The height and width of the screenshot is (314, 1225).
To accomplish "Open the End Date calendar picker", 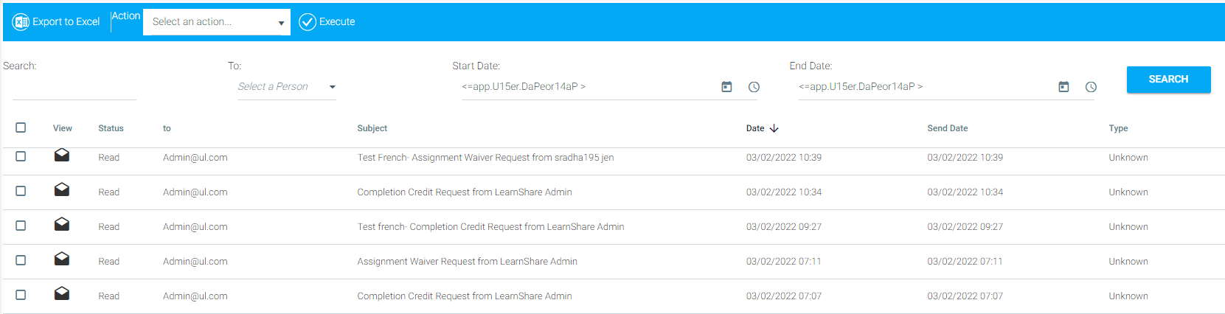I will tap(1063, 87).
